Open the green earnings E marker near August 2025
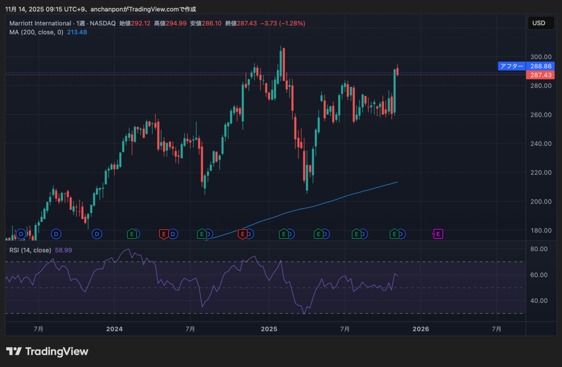Screen dimensions: 562x367 (357, 233)
